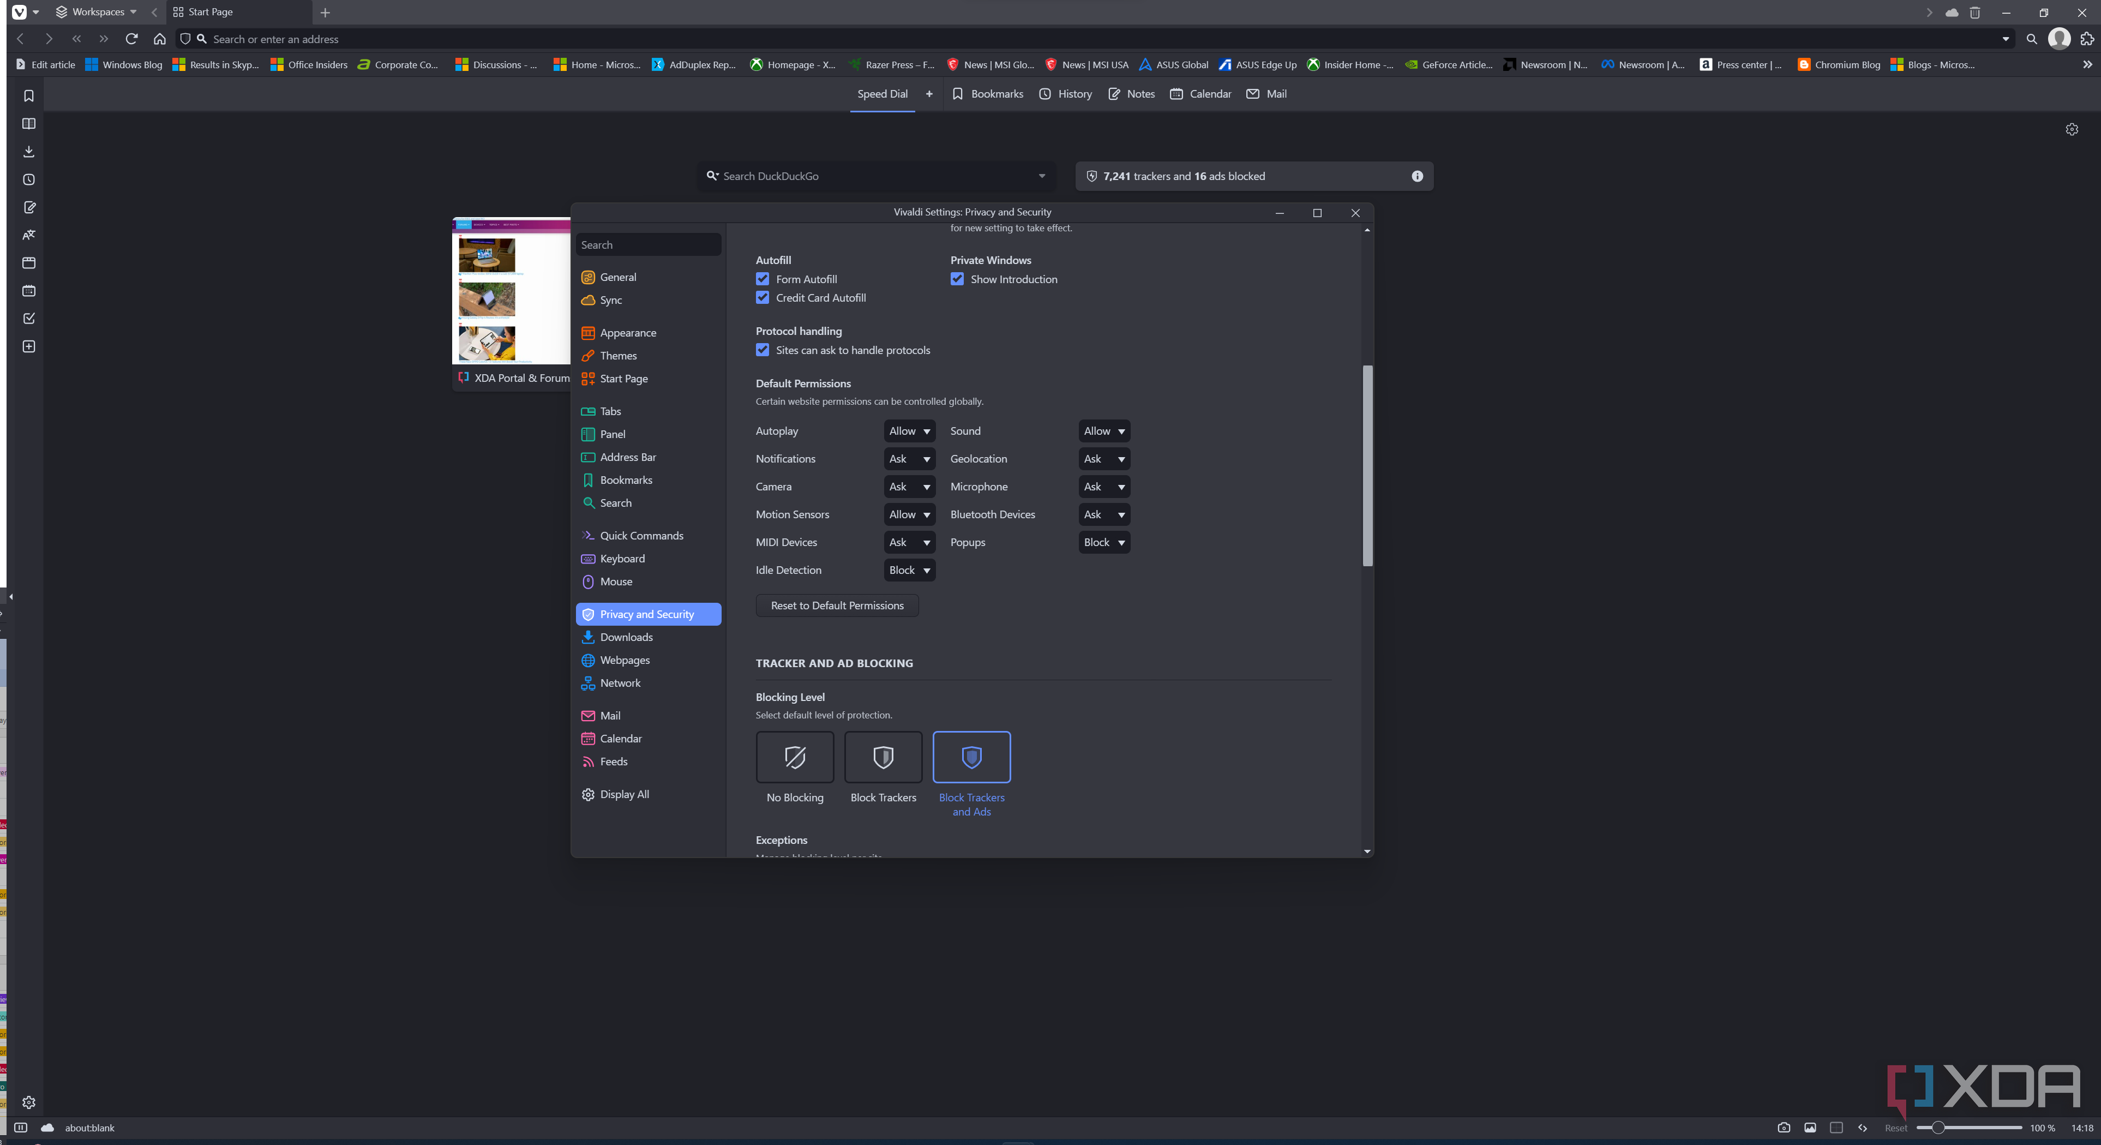Open the Reading List panel icon

coord(28,124)
